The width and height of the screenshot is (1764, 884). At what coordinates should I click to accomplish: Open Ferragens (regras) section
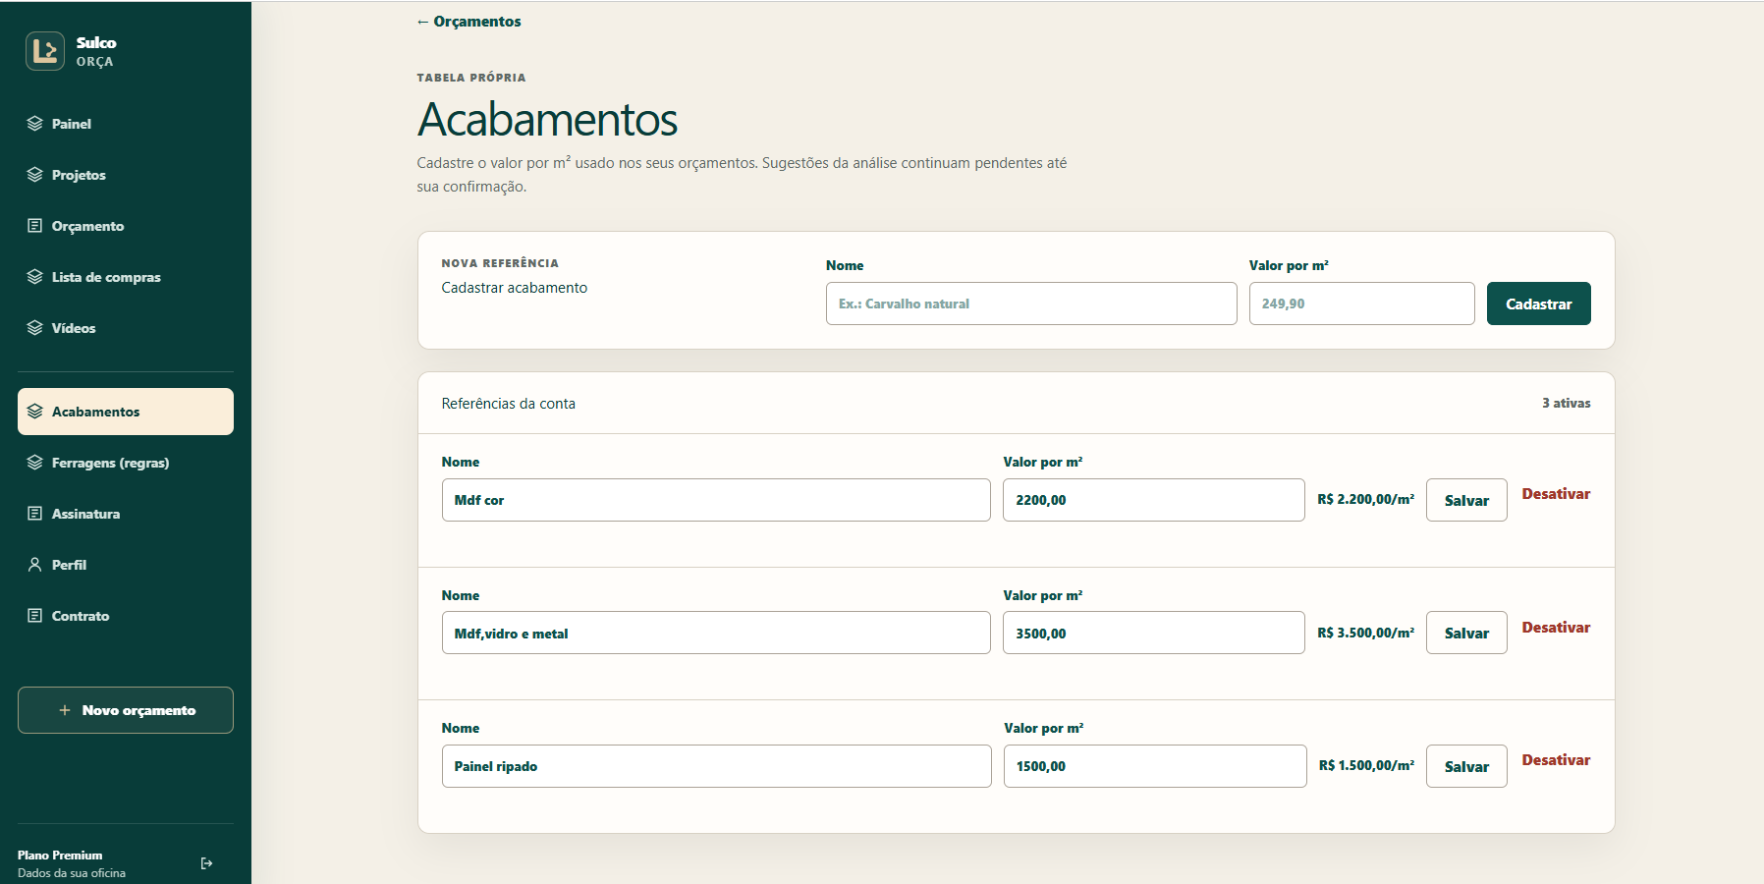(x=126, y=463)
